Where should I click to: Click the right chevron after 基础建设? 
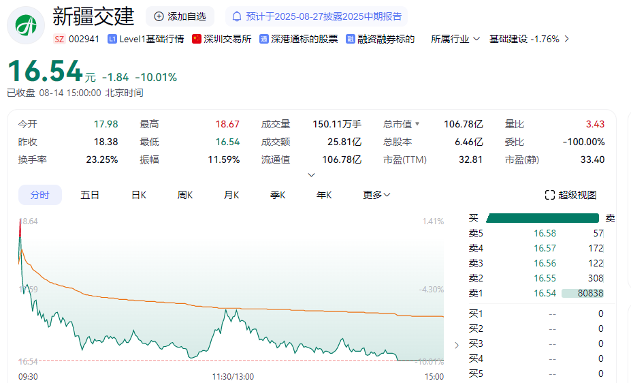[566, 39]
